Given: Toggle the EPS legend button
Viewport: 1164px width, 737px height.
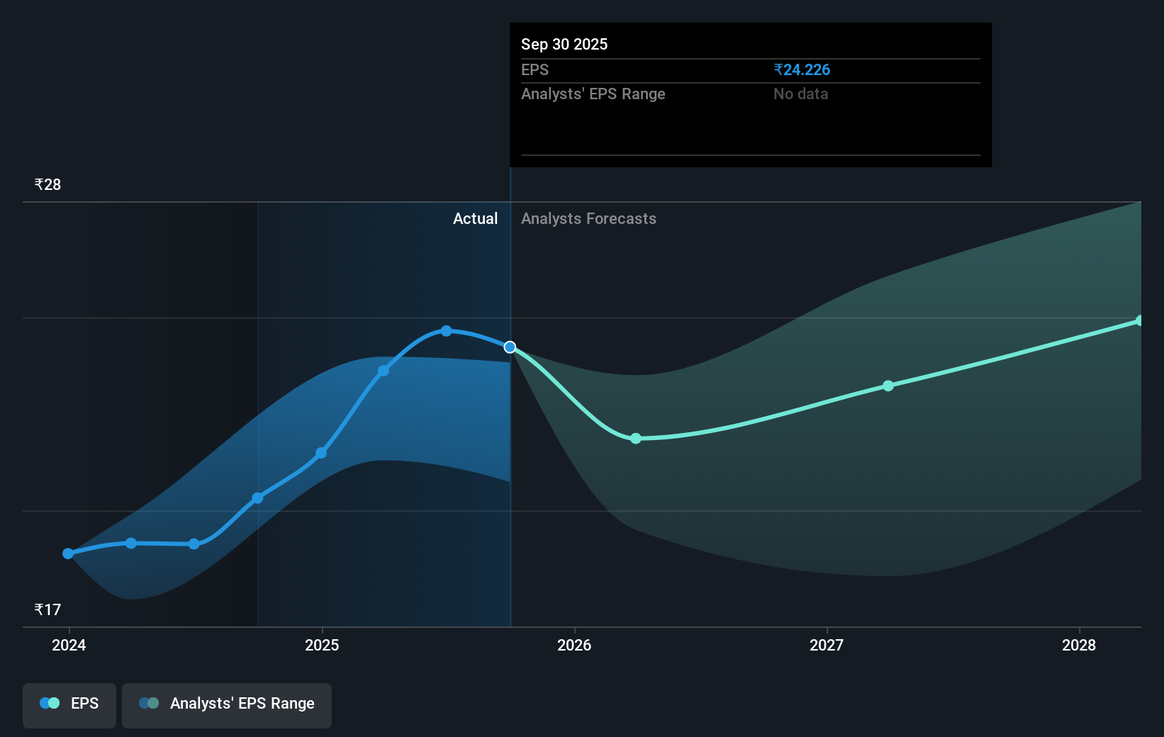Looking at the screenshot, I should pos(69,705).
